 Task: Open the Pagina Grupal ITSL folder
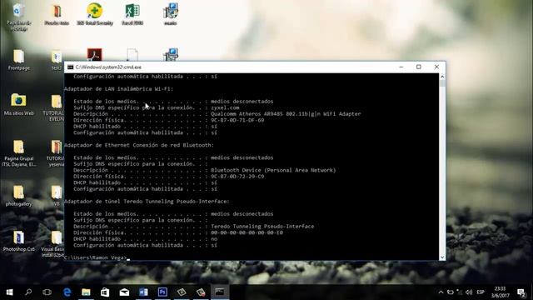18,153
